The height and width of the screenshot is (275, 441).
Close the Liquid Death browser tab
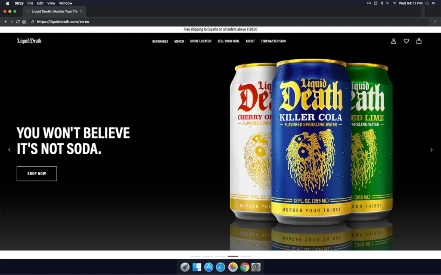tap(81, 12)
